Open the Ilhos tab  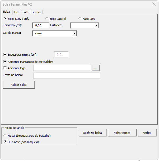pyautogui.click(x=16, y=12)
